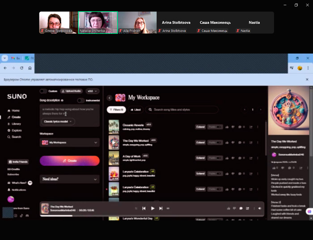This screenshot has height=240, width=313.
Task: Click back arrow beside My Workspace
Action: point(110,98)
